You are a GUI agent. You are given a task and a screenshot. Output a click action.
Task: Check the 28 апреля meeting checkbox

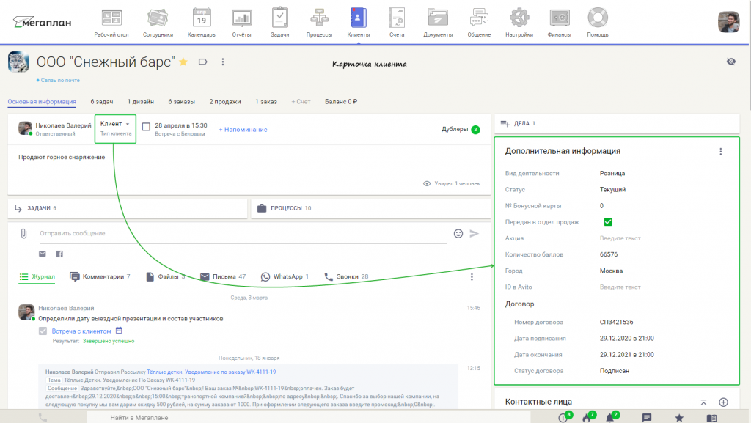[x=146, y=127]
